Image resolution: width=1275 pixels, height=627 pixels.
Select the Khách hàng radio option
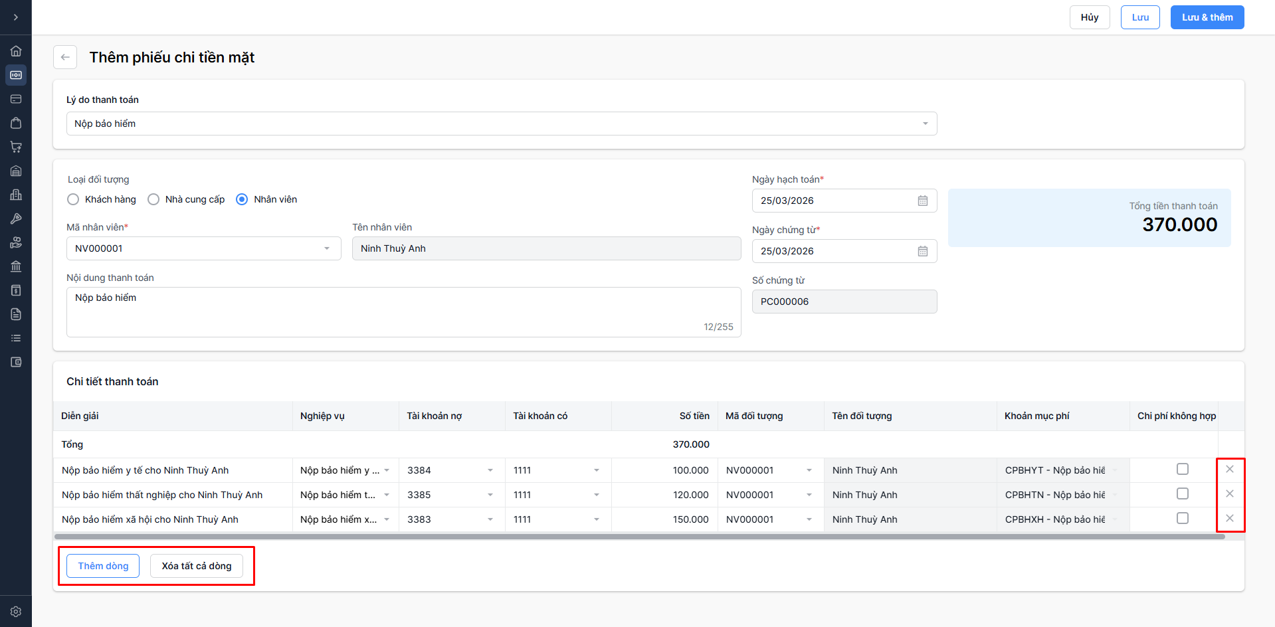pyautogui.click(x=73, y=199)
